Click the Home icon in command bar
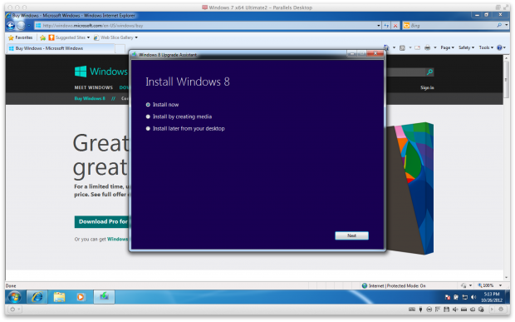The image size is (515, 322). pos(386,47)
